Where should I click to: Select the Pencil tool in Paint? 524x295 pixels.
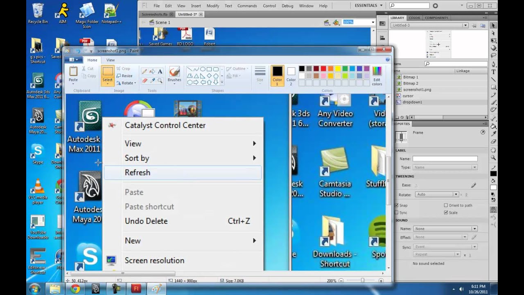144,71
